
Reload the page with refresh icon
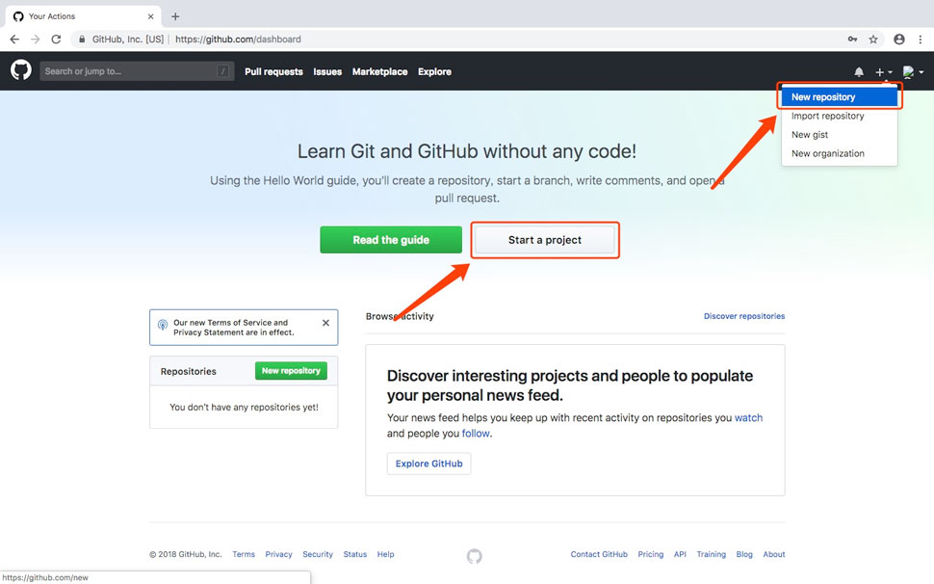click(56, 40)
